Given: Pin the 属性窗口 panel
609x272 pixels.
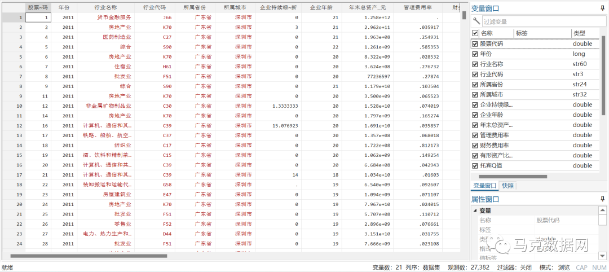Looking at the screenshot, I should pyautogui.click(x=602, y=199).
